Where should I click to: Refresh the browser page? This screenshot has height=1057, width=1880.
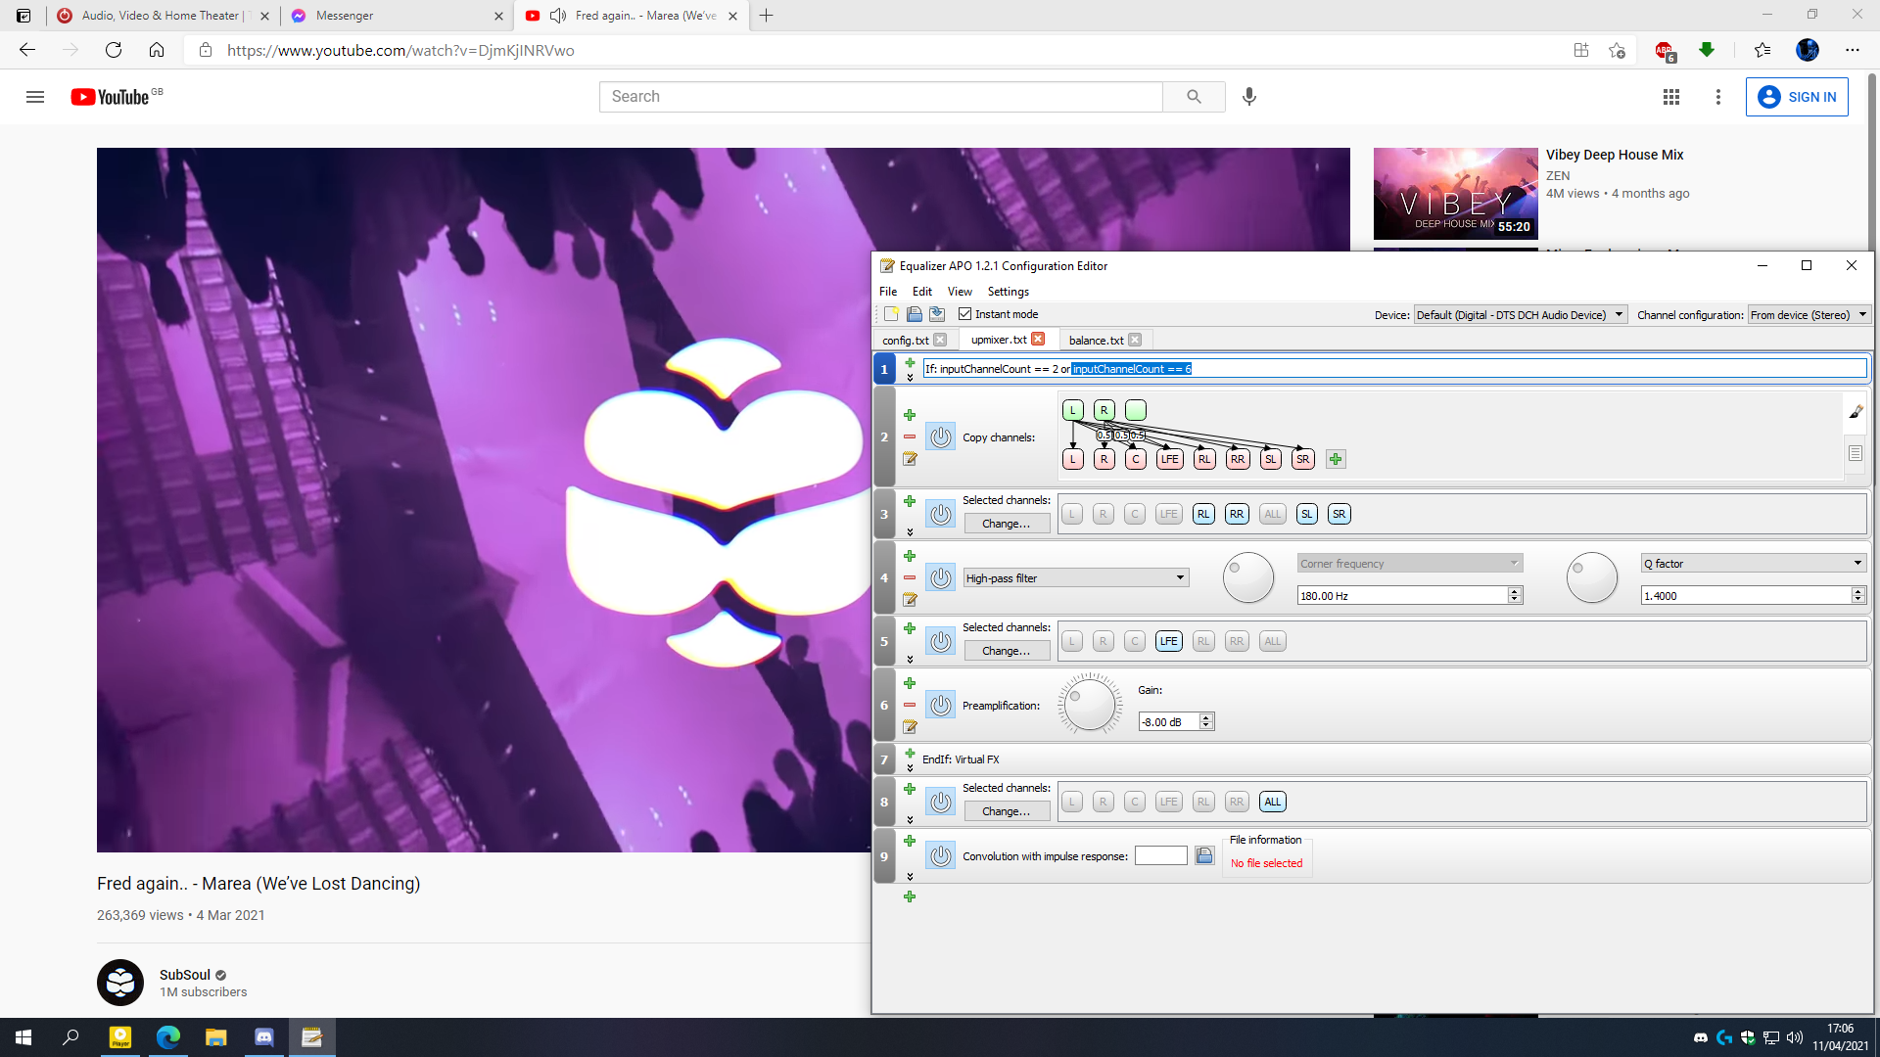tap(114, 50)
